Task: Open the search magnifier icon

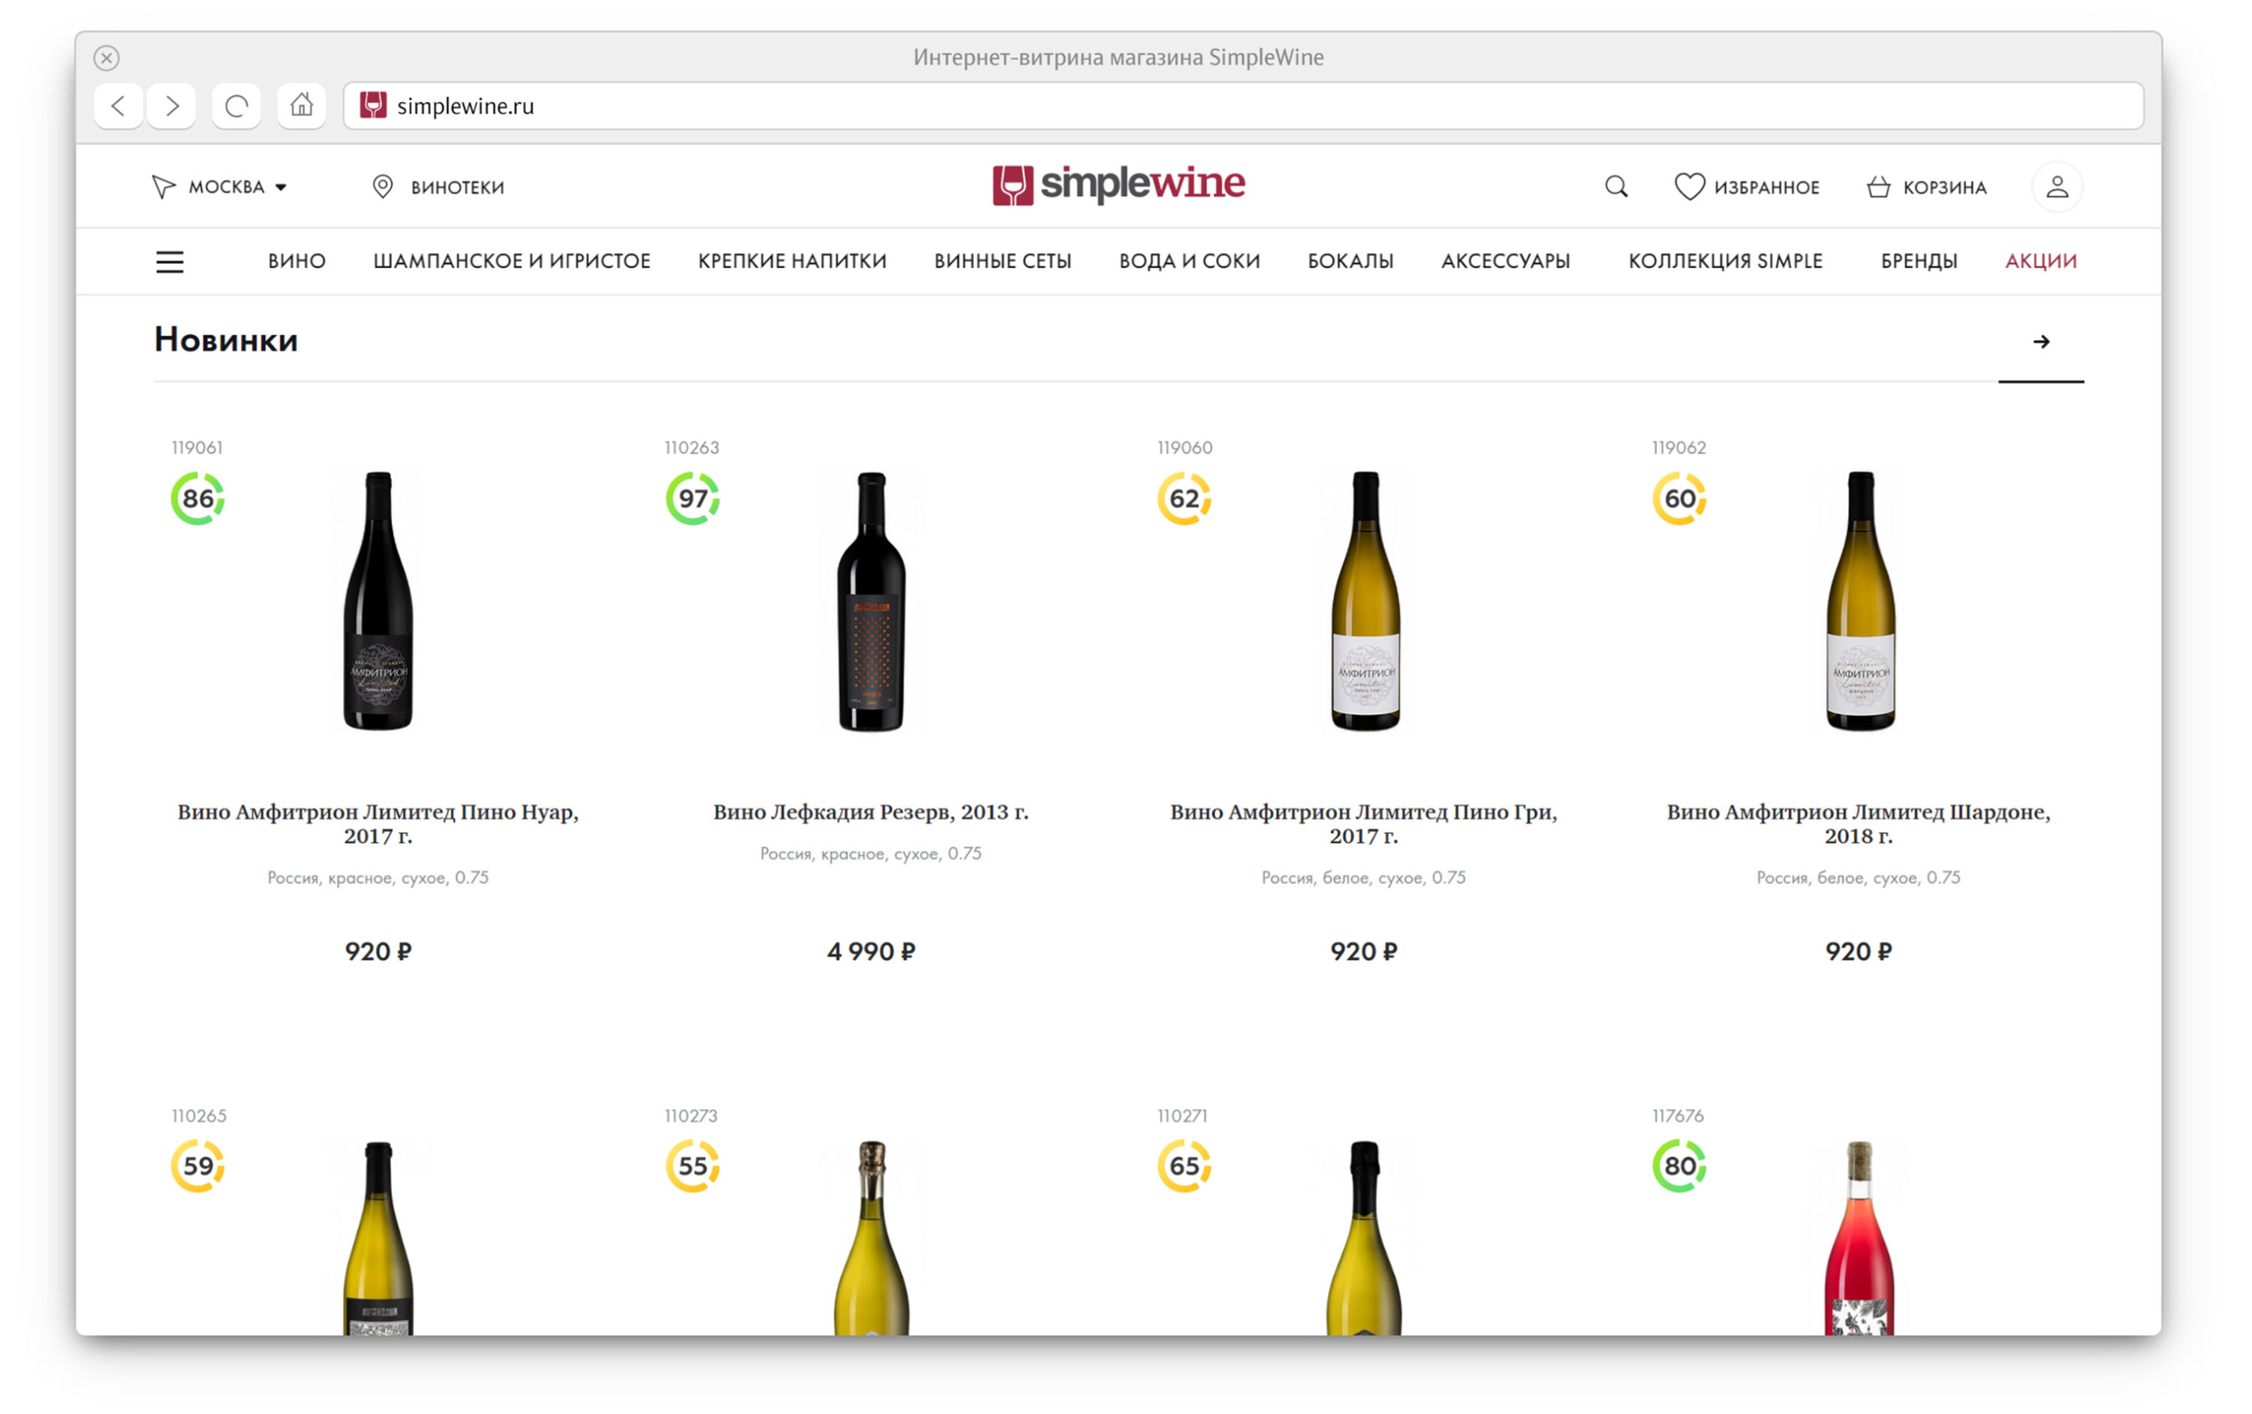Action: click(1615, 187)
